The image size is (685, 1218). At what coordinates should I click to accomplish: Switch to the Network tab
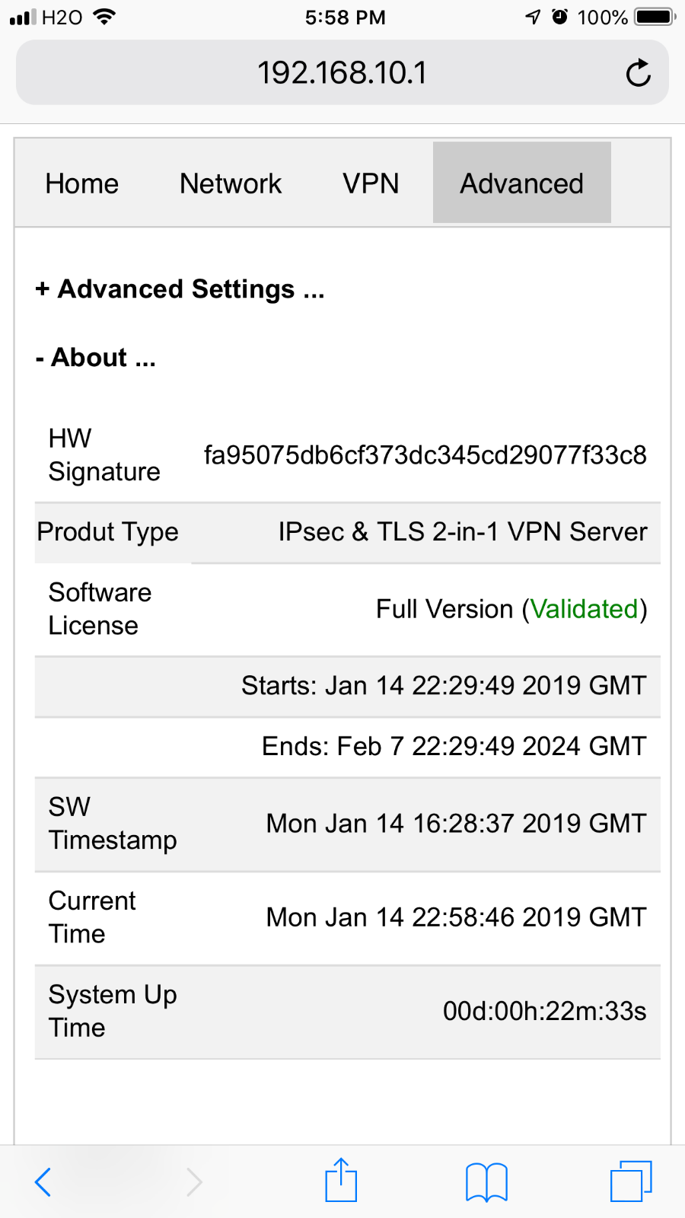pos(231,183)
